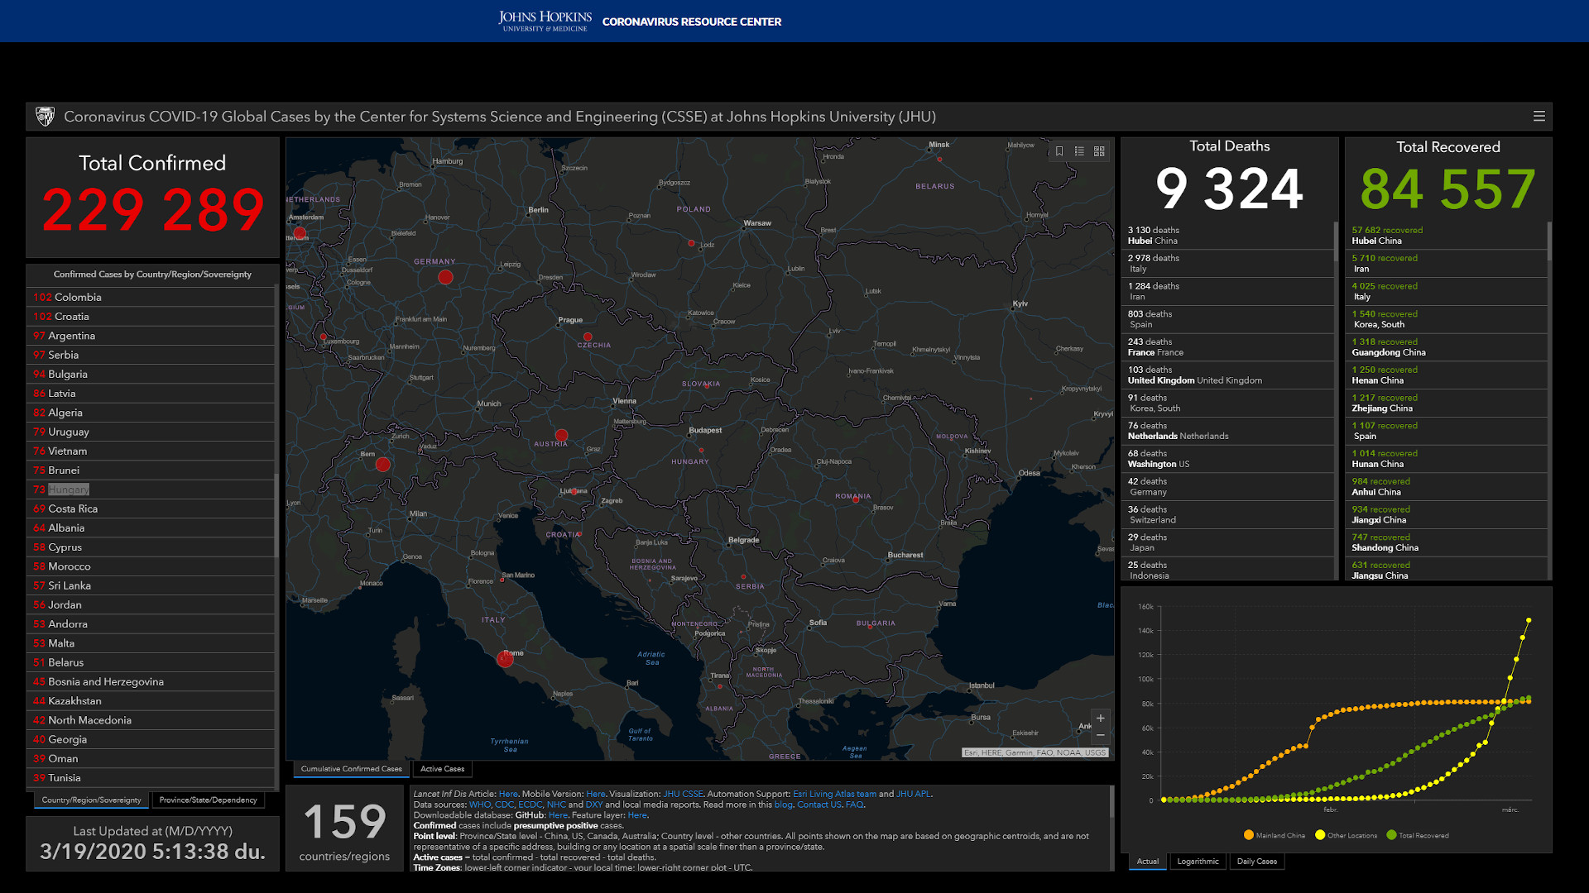1589x893 pixels.
Task: Open the dashboard hamburger menu
Action: click(x=1539, y=117)
